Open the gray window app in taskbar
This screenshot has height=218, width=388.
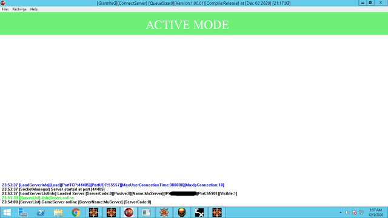(146, 213)
